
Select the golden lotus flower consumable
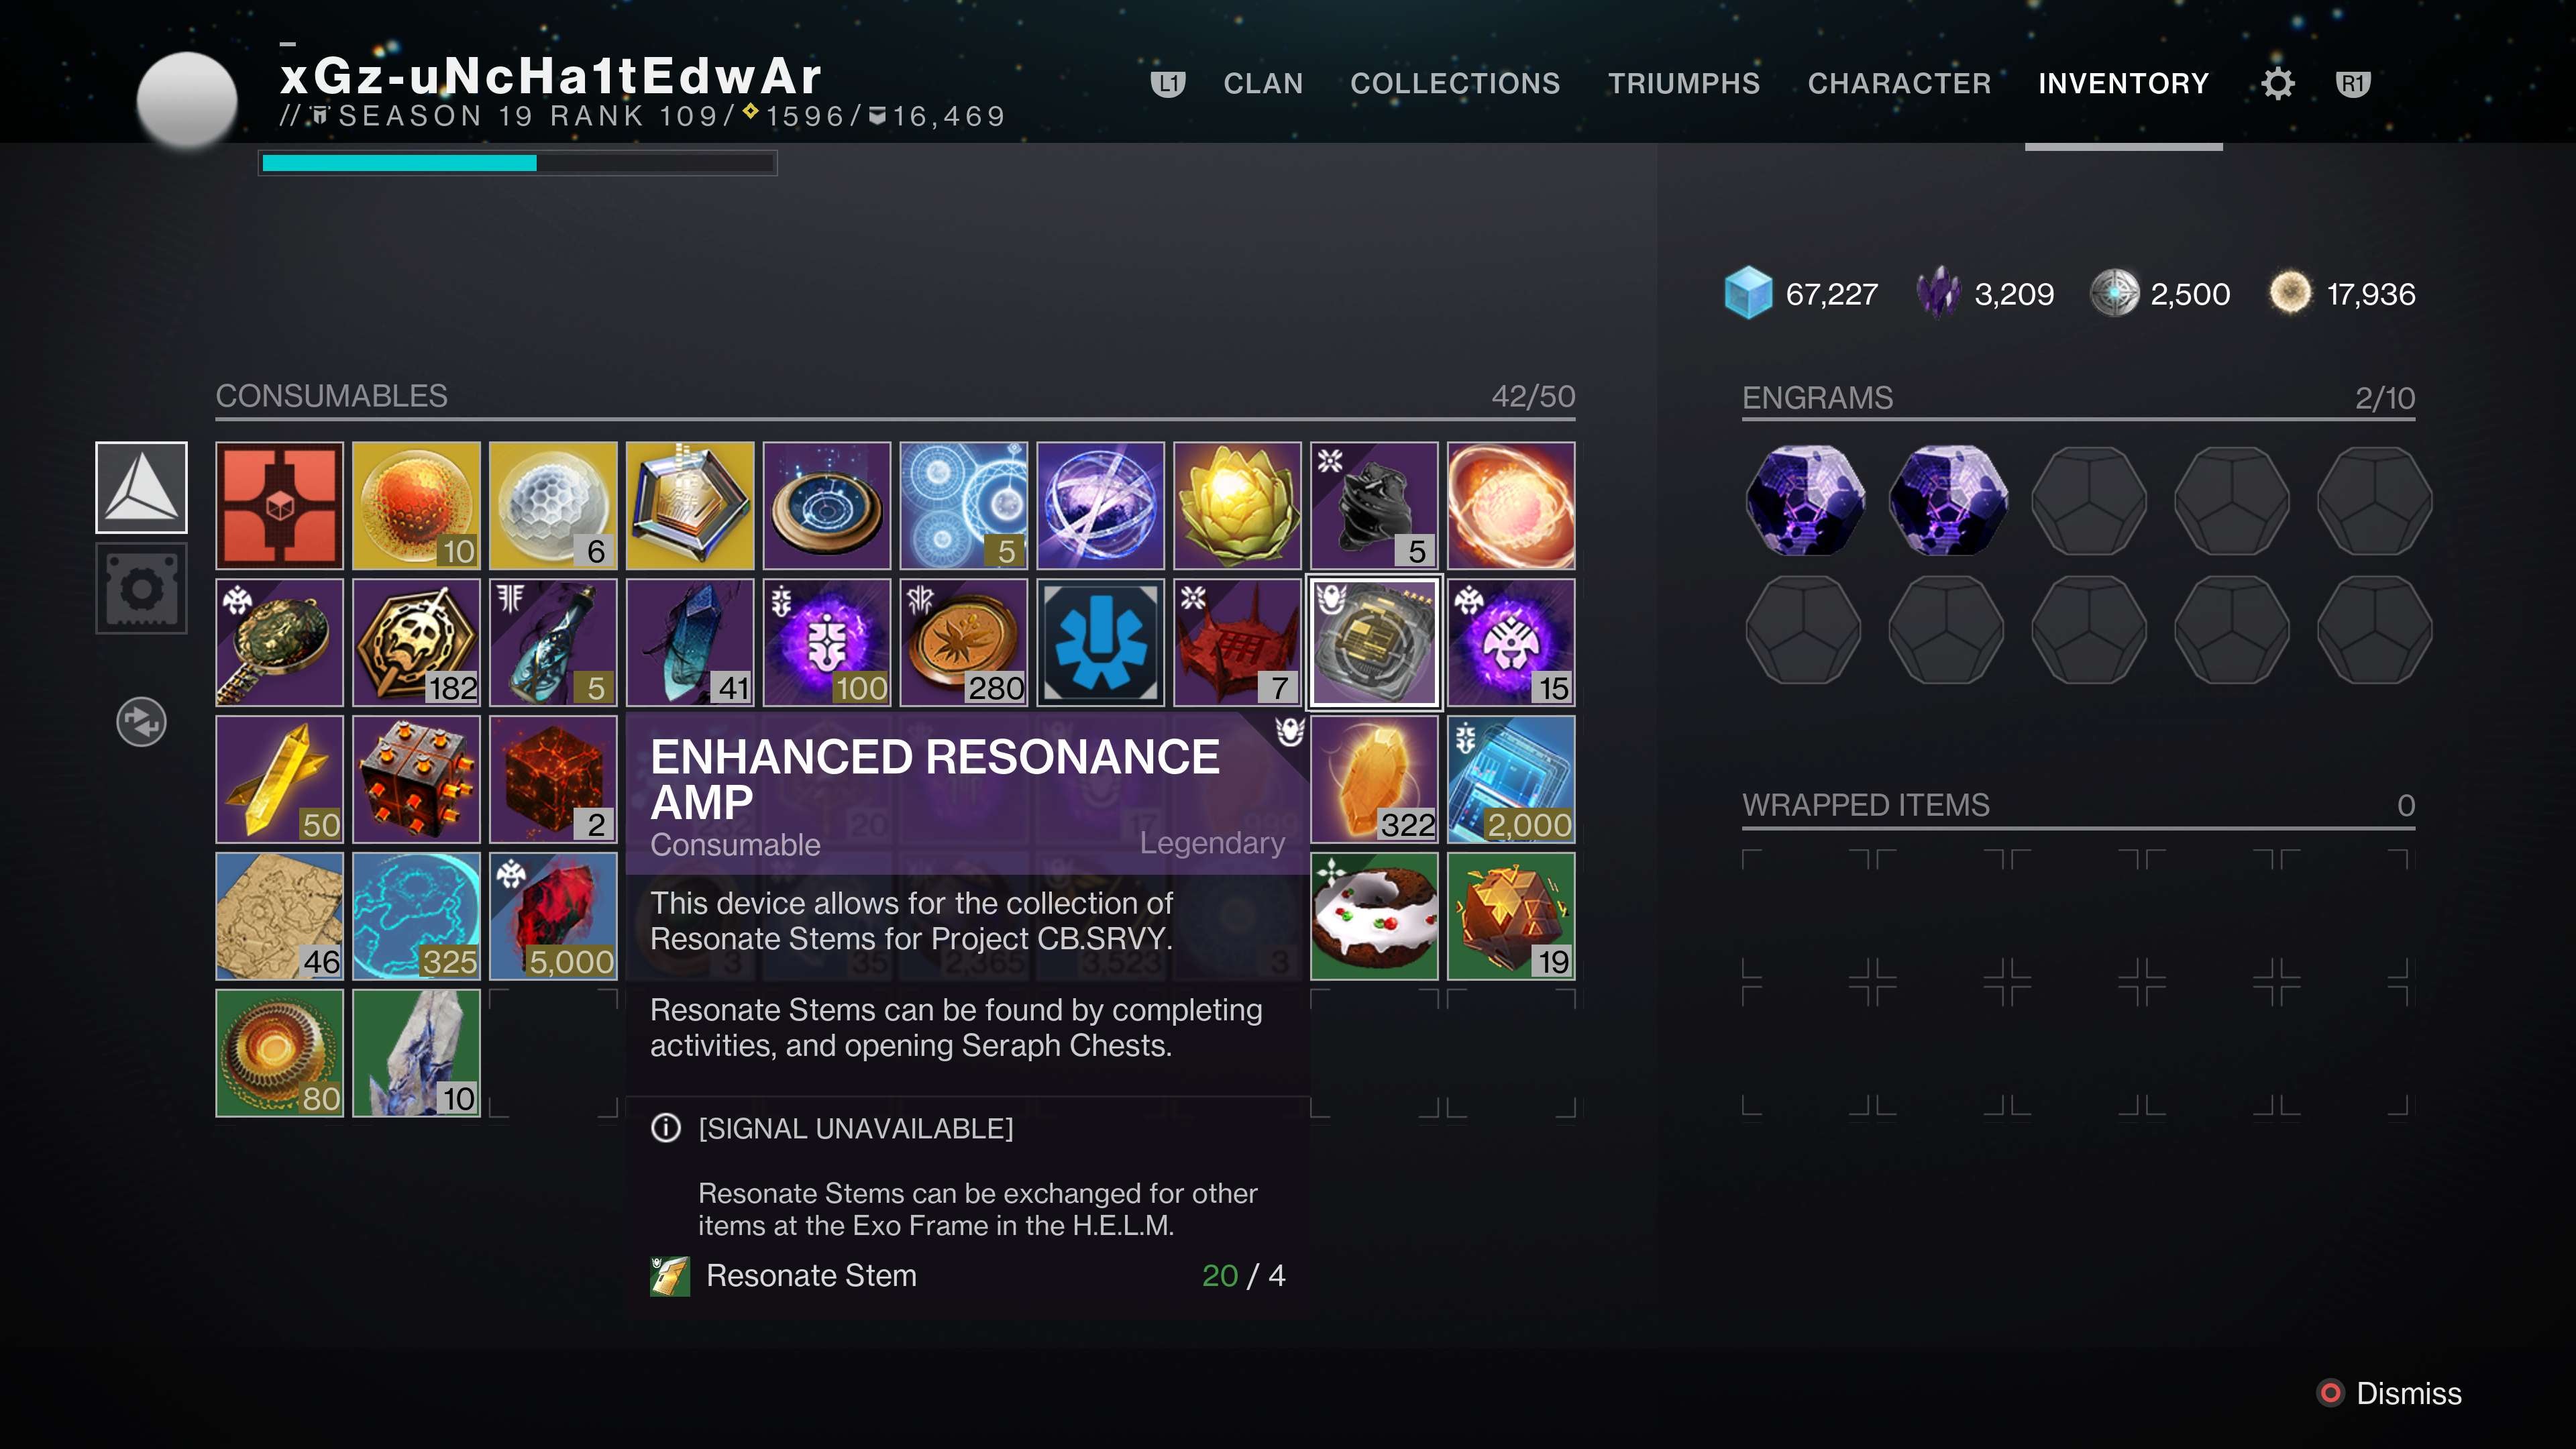(x=1237, y=505)
